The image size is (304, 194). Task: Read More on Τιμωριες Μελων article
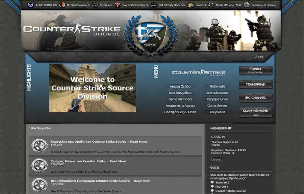pyautogui.click(x=118, y=161)
